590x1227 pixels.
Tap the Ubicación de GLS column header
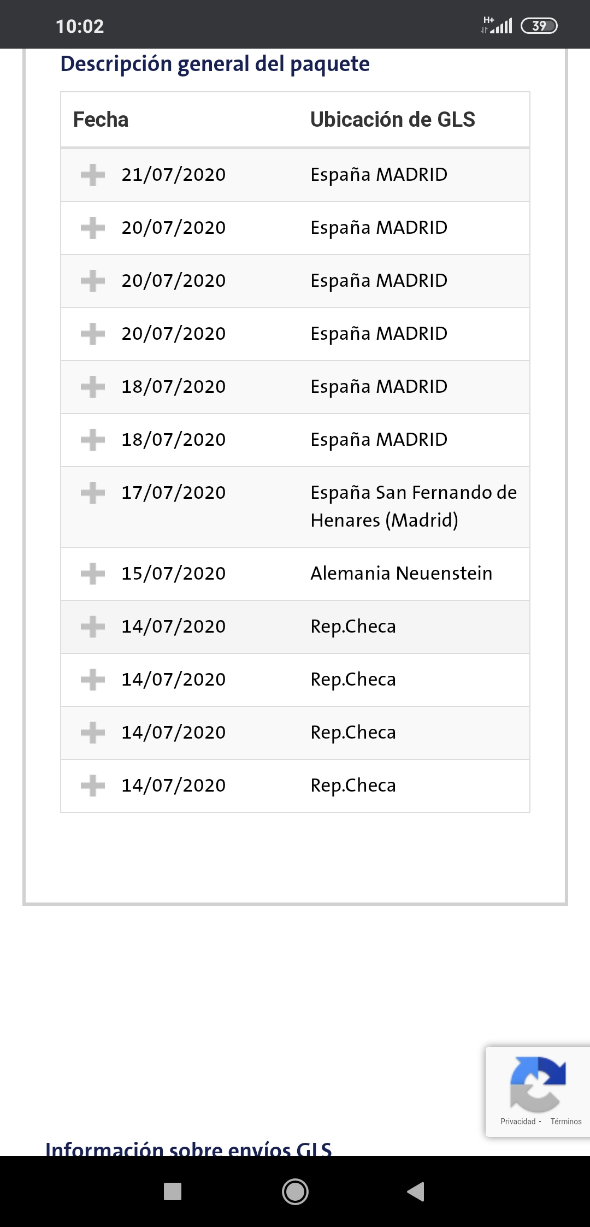click(393, 120)
